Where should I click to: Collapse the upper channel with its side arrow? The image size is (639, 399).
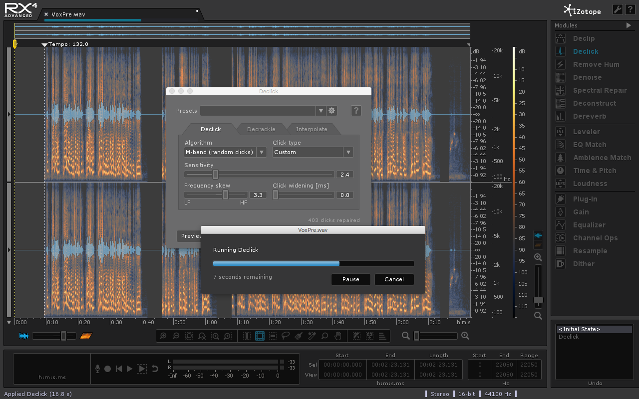pyautogui.click(x=9, y=114)
